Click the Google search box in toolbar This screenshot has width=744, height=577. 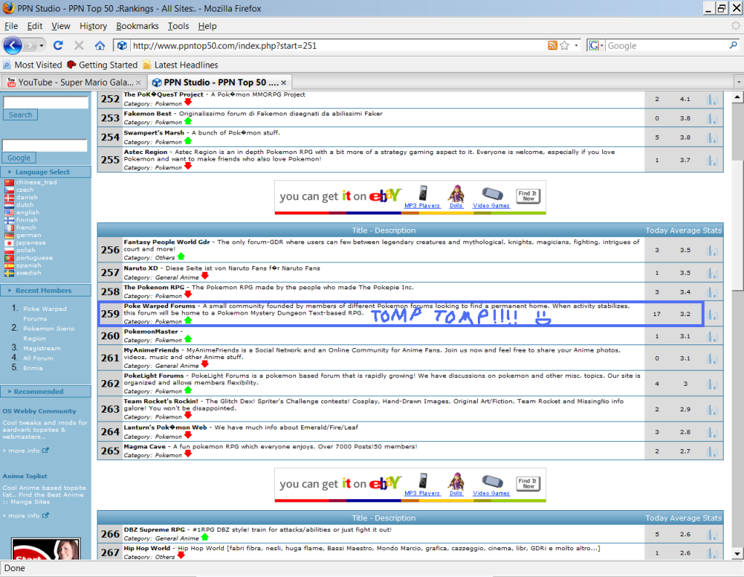(667, 46)
